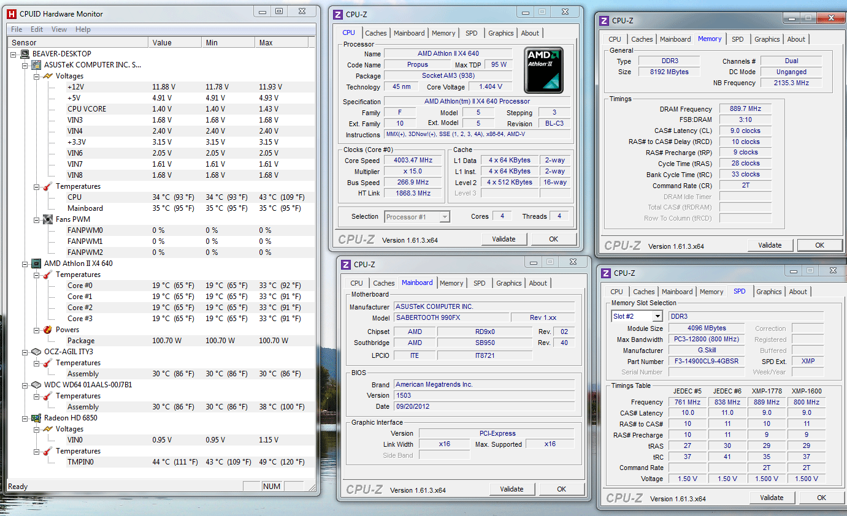The image size is (847, 516).
Task: Click the AMD Athlon II X4 640 chip icon
Action: point(37,264)
